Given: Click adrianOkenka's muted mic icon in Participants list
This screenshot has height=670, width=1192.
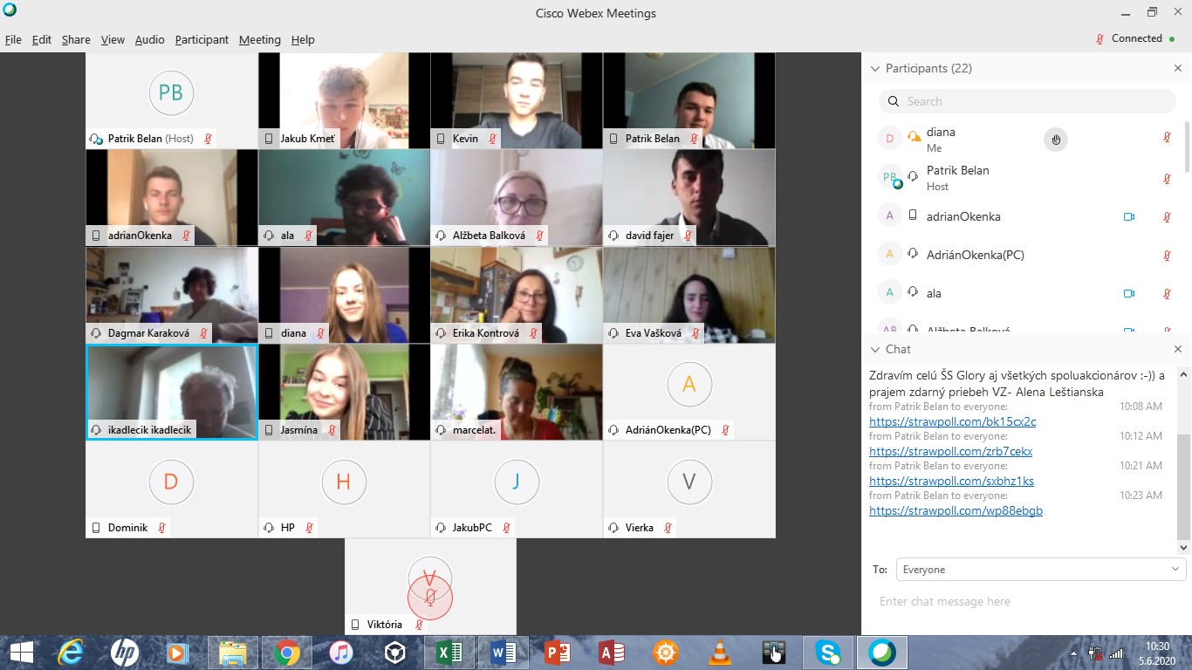Looking at the screenshot, I should pyautogui.click(x=1167, y=216).
